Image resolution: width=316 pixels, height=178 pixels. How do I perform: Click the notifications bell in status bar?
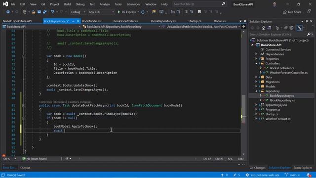(x=309, y=175)
